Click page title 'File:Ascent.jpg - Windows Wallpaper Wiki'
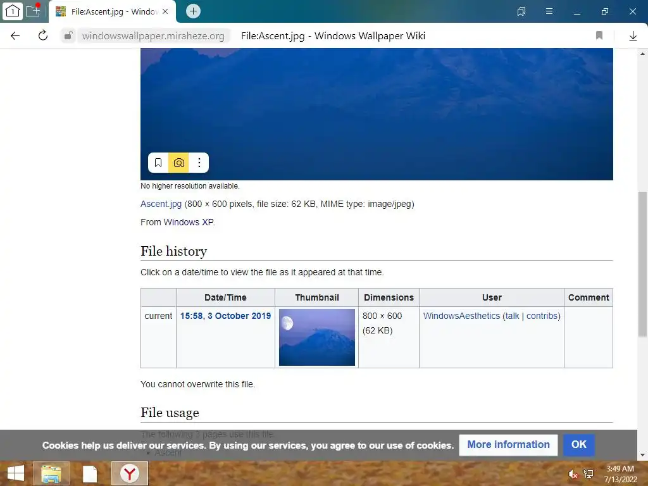Screen dimensions: 648x486 pyautogui.click(x=333, y=36)
